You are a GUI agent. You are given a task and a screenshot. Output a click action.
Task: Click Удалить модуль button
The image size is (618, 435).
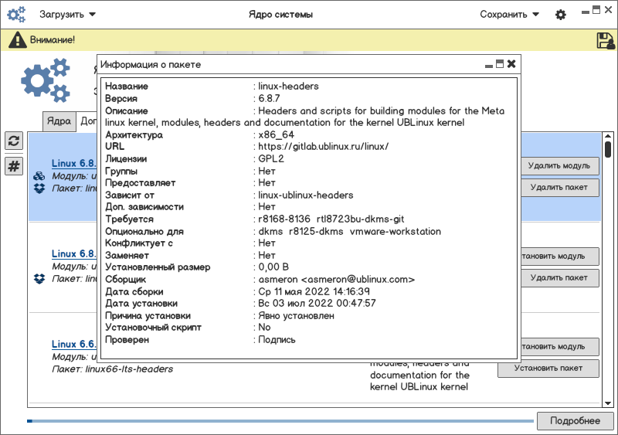tap(560, 165)
